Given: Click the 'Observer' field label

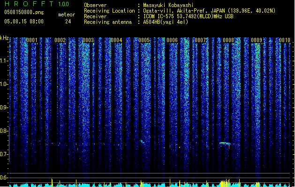Looking at the screenshot, I should (95, 5).
